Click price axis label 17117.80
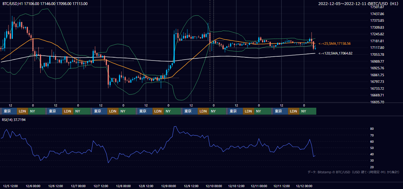This screenshot has width=403, height=189. click(377, 48)
